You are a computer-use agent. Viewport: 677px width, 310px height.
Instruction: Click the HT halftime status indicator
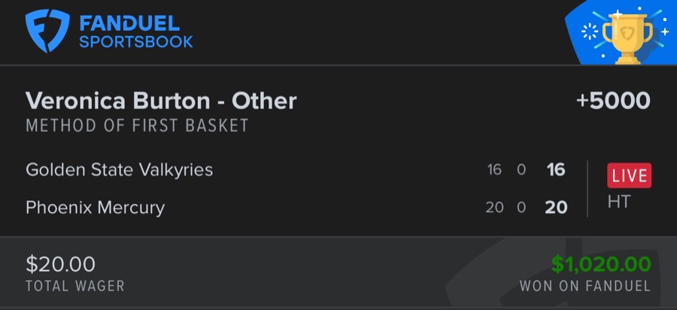[618, 202]
